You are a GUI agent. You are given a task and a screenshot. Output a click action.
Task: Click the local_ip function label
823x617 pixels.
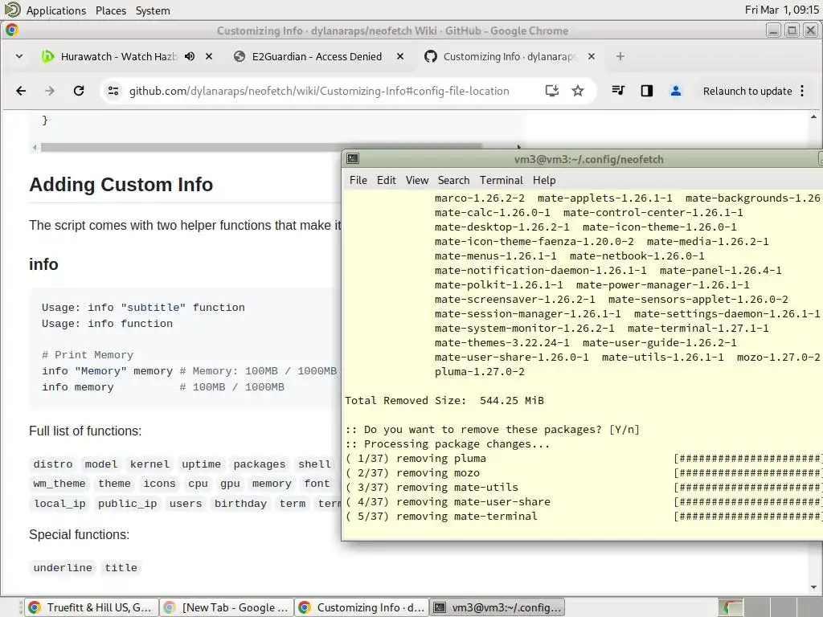[59, 504]
